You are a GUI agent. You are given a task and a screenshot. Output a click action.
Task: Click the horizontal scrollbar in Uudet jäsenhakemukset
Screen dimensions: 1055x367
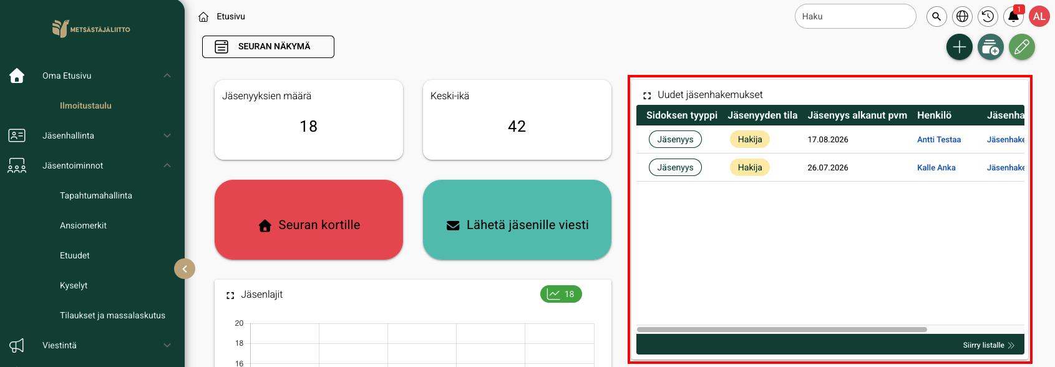click(782, 330)
